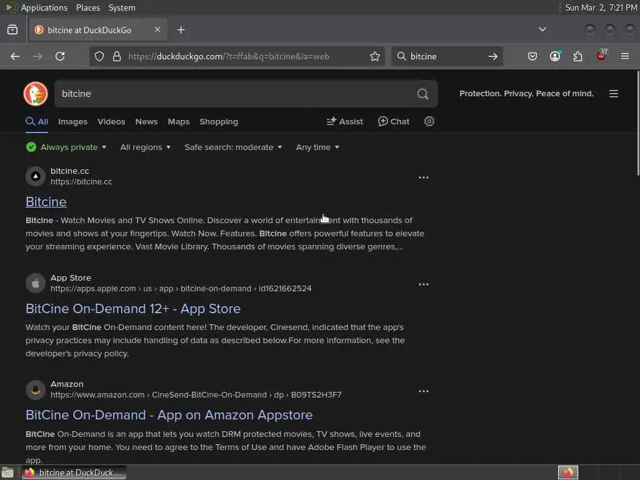Click the DuckDuckGo duck logo

[x=36, y=94]
